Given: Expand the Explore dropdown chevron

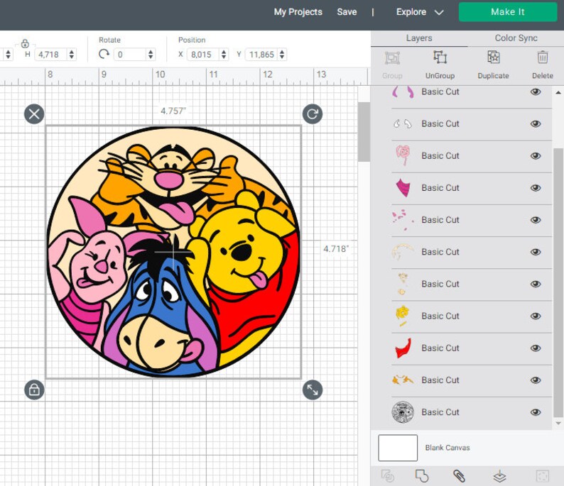Looking at the screenshot, I should (439, 13).
